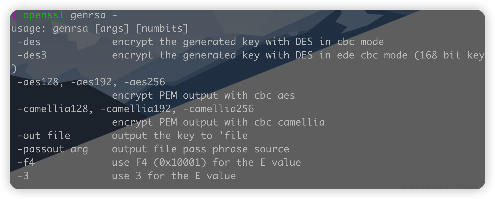Click the -3 option flag
495x199 pixels.
click(x=23, y=176)
